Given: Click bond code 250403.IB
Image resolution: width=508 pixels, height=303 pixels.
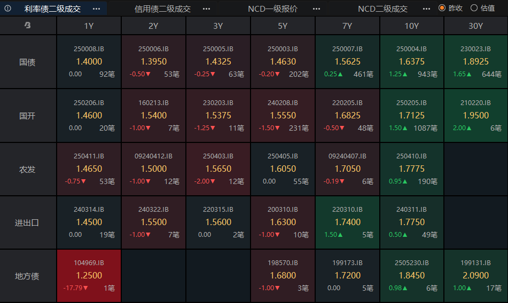Looking at the screenshot, I should coord(218,156).
